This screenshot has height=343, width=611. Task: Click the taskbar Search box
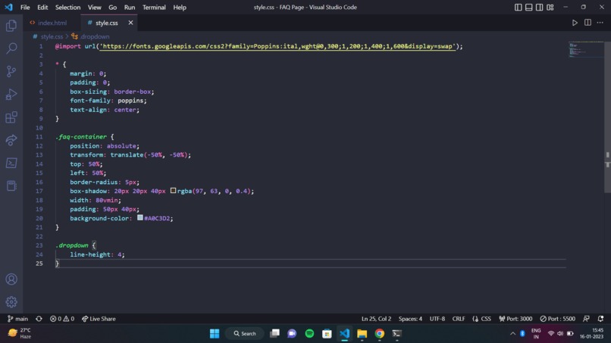tap(245, 334)
